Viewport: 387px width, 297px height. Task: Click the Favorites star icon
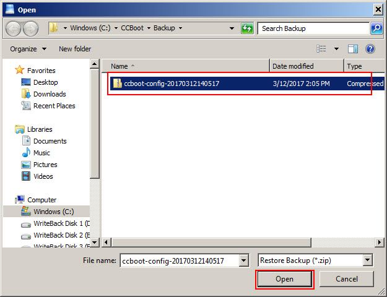click(19, 70)
